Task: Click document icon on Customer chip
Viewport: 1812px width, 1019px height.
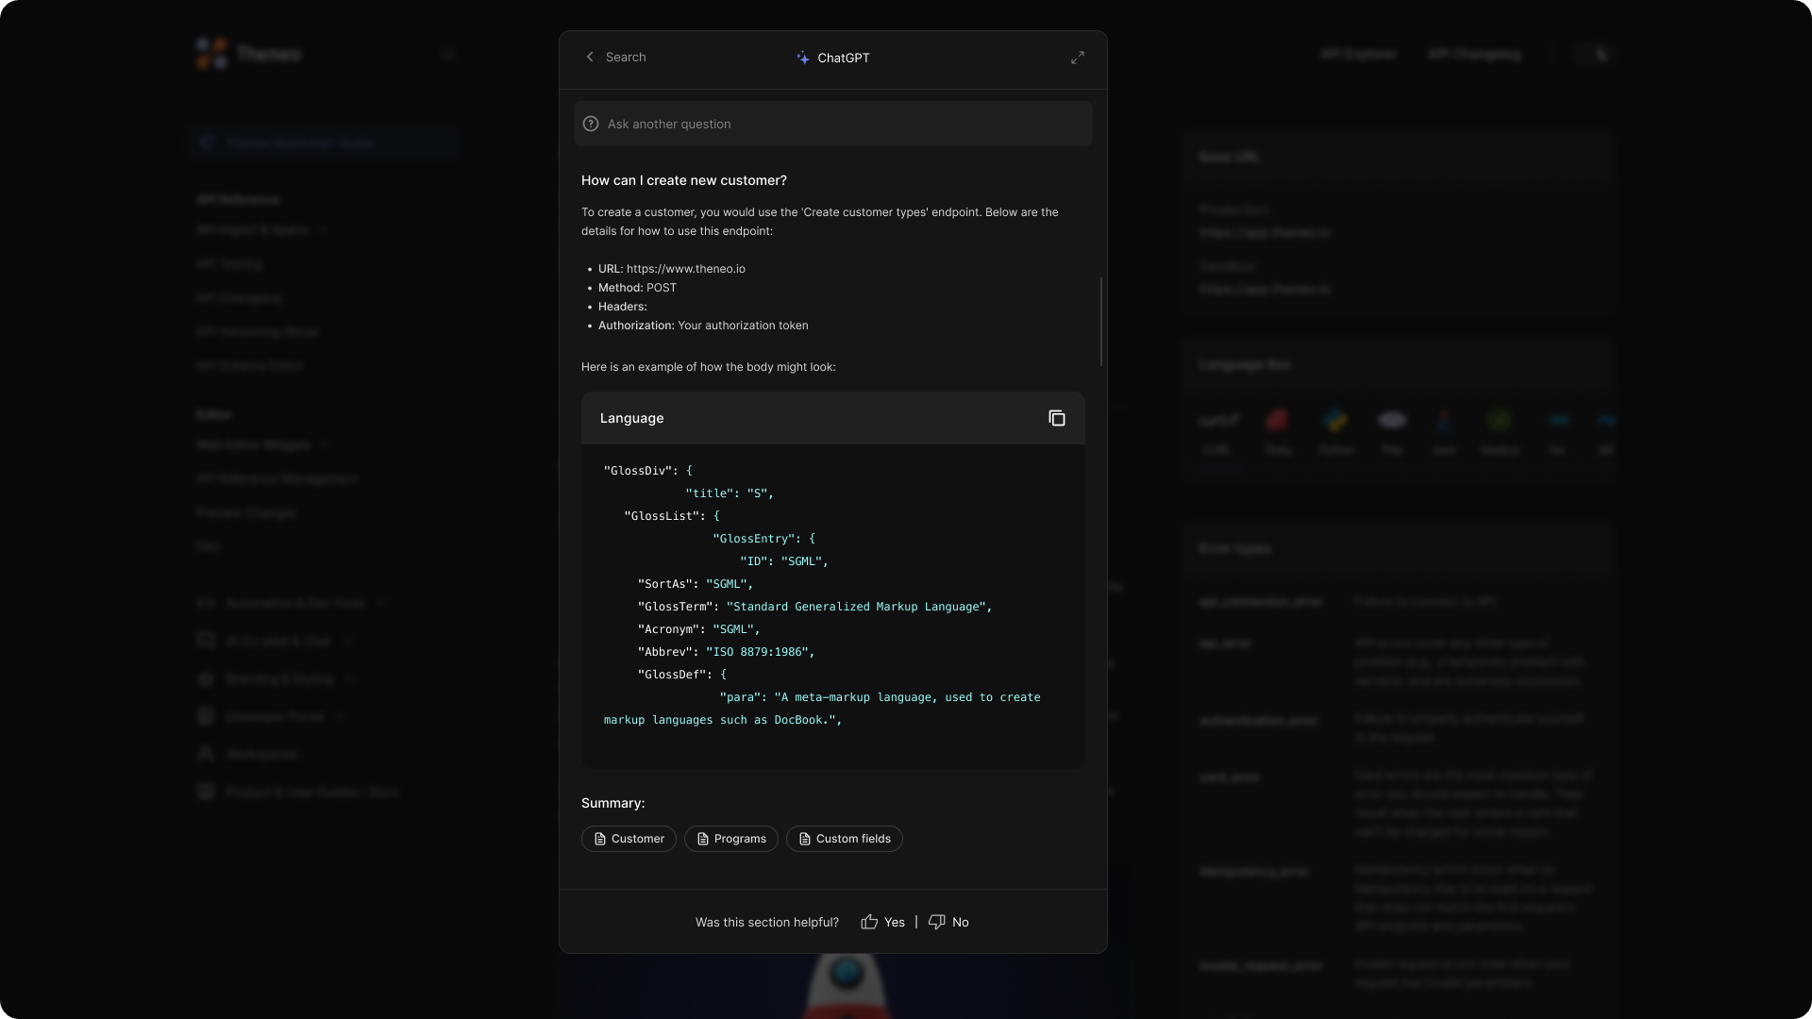Action: pyautogui.click(x=599, y=839)
